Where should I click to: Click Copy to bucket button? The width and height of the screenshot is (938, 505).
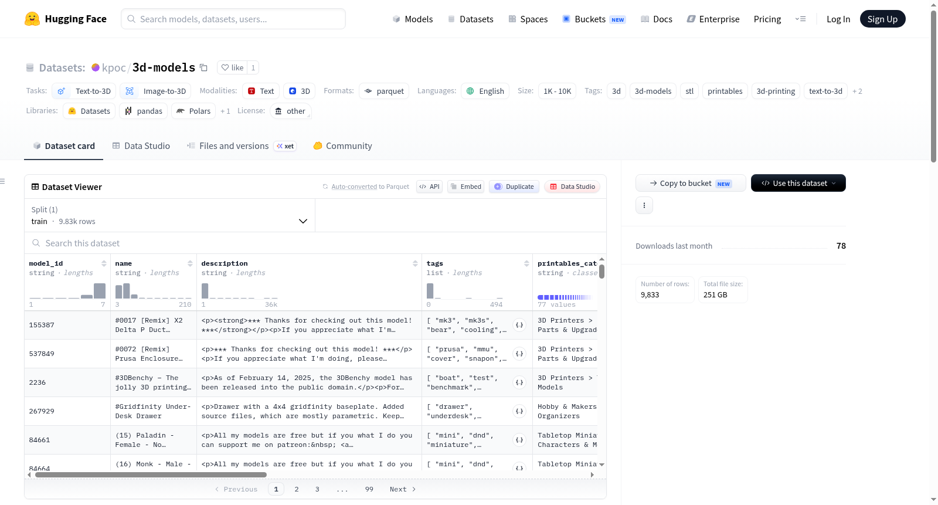(691, 183)
